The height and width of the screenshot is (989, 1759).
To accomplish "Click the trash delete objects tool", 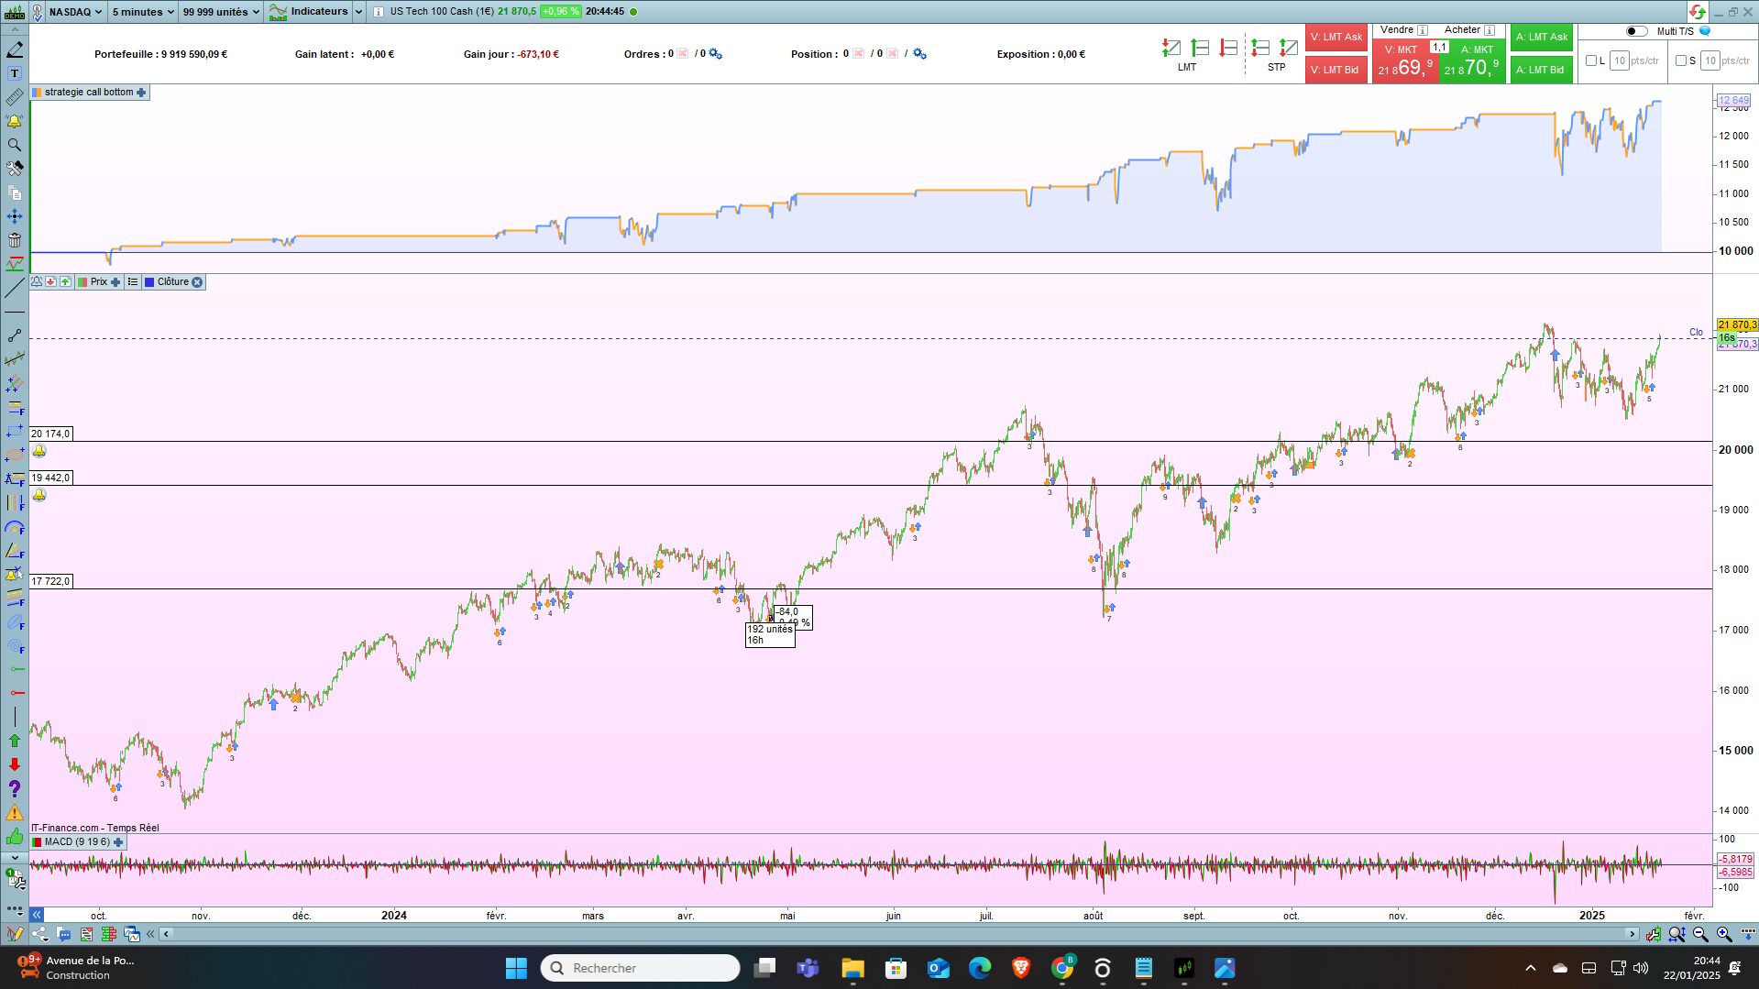I will pos(15,240).
